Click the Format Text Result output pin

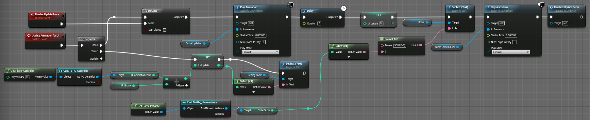(421, 45)
